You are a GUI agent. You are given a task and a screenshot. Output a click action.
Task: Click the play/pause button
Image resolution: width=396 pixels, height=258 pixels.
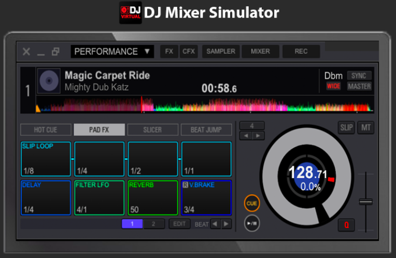tap(251, 223)
